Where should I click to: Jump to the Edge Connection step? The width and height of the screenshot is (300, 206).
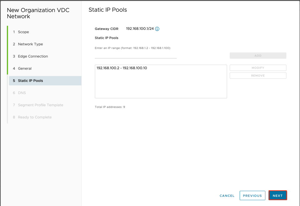[x=33, y=56]
